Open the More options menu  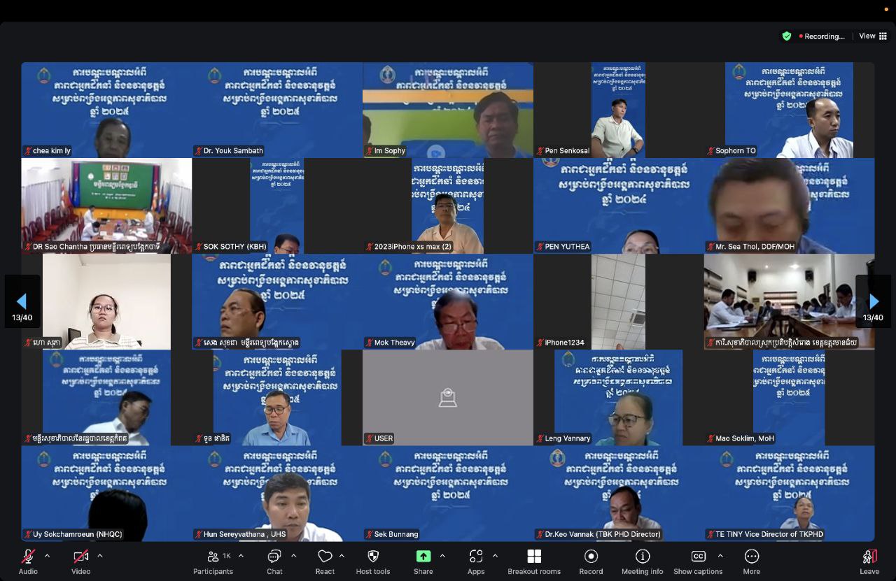(752, 561)
